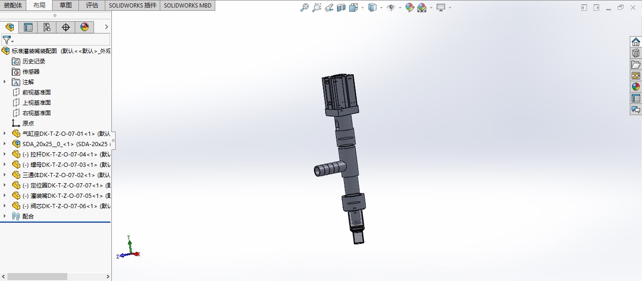Viewport: 642px width, 281px height.
Task: Expand the 螺母DK-T-Z-O-07-03 component
Action: [x=5, y=164]
